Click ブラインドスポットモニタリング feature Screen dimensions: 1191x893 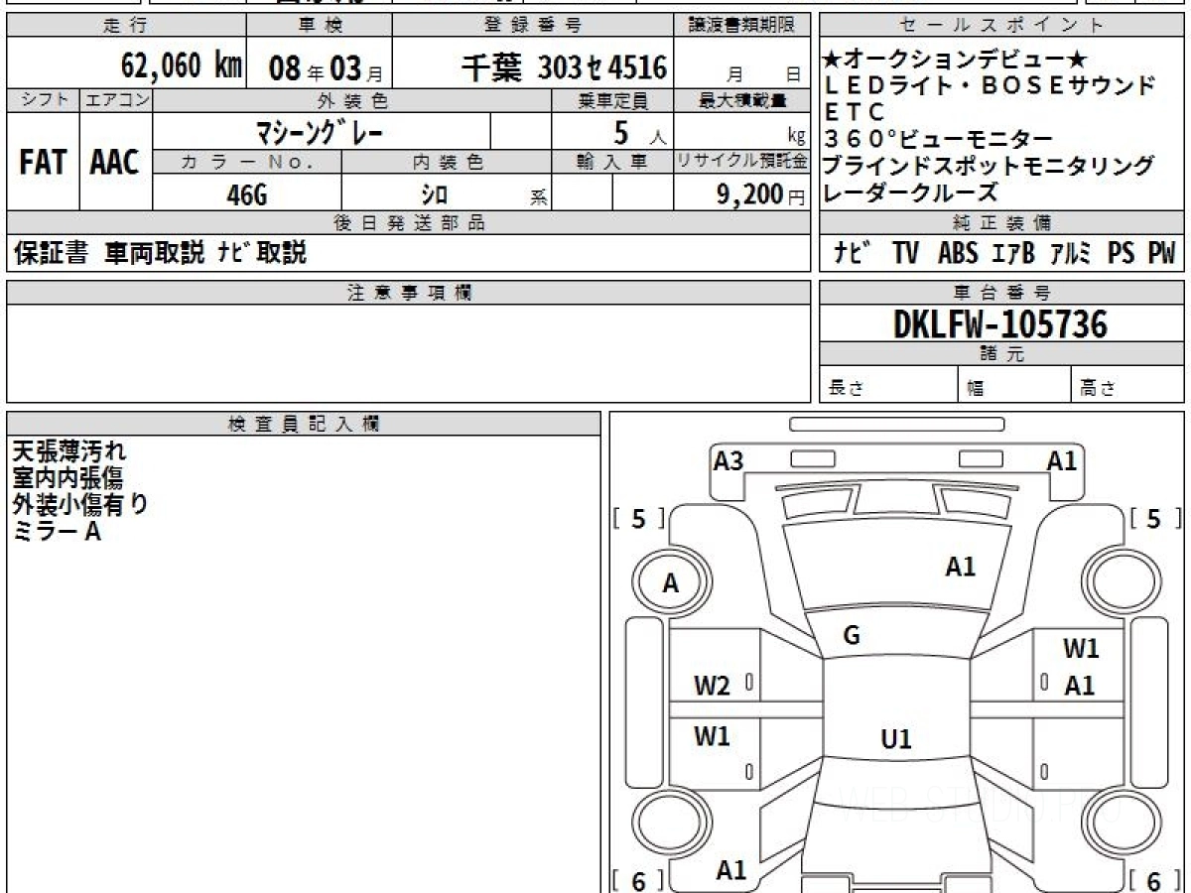click(989, 167)
